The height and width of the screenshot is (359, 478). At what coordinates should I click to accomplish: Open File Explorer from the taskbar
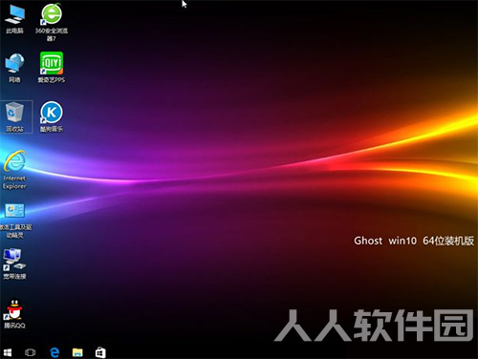coord(77,352)
